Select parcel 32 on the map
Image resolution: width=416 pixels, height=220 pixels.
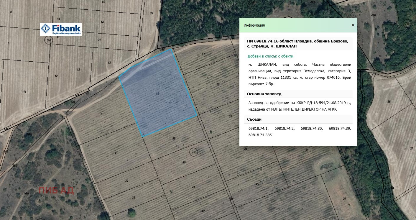tap(127, 180)
